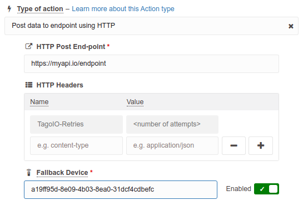Click the HTTP Post End-point URL field
This screenshot has height=205, width=303.
(x=151, y=64)
